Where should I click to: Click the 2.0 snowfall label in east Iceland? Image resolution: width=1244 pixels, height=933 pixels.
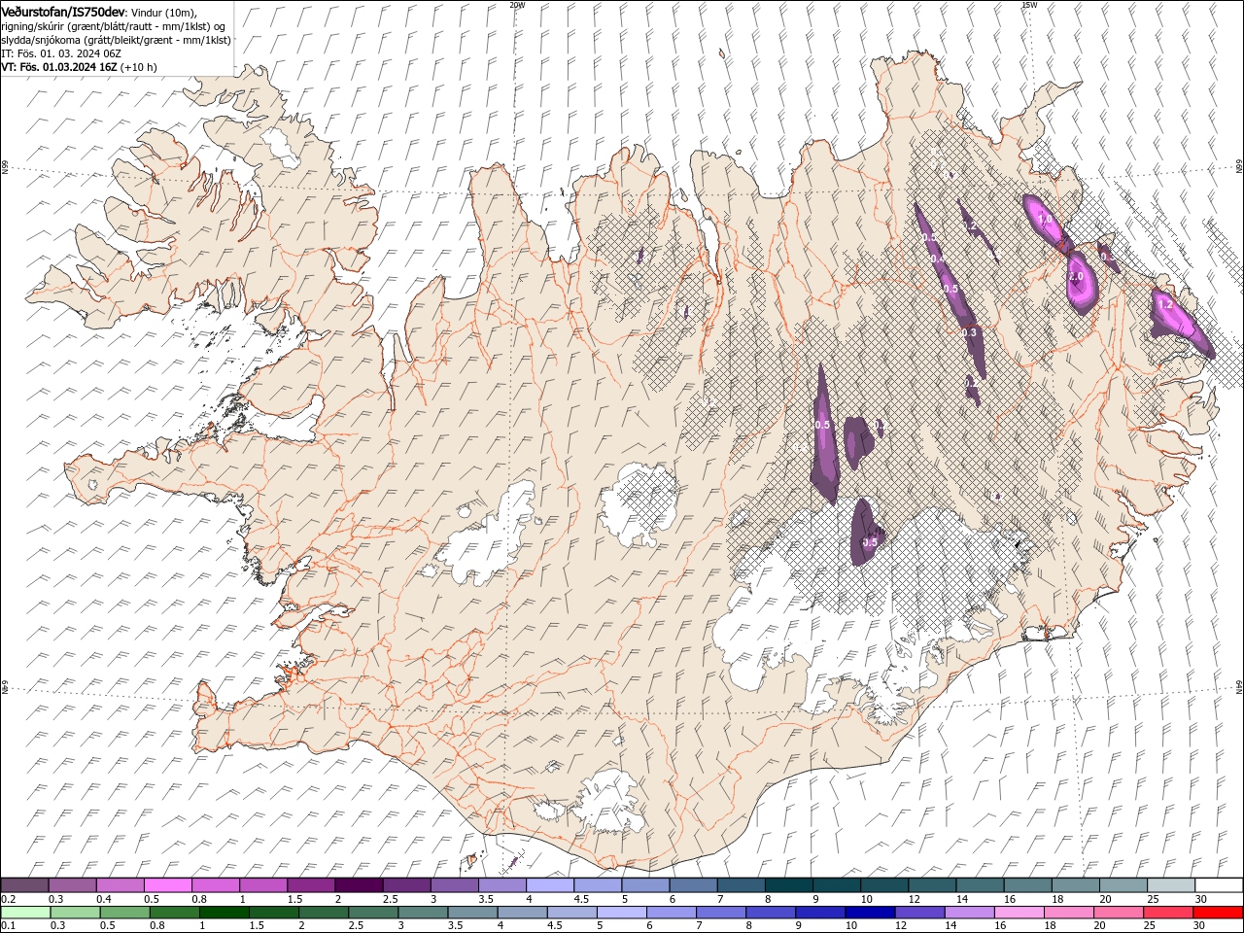1076,277
